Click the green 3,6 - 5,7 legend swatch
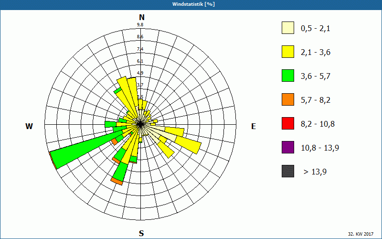 tap(288, 76)
